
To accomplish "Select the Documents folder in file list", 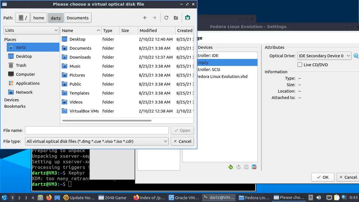I will [x=127, y=48].
